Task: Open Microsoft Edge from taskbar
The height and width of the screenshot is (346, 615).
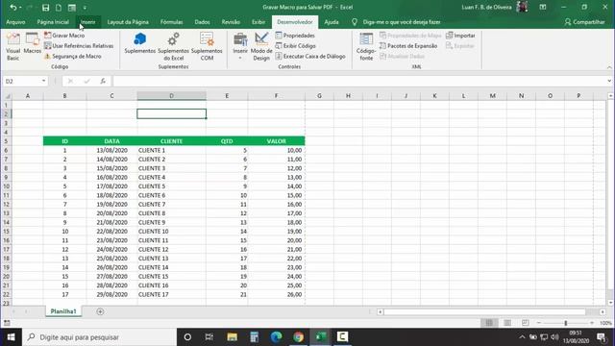Action: [276, 337]
